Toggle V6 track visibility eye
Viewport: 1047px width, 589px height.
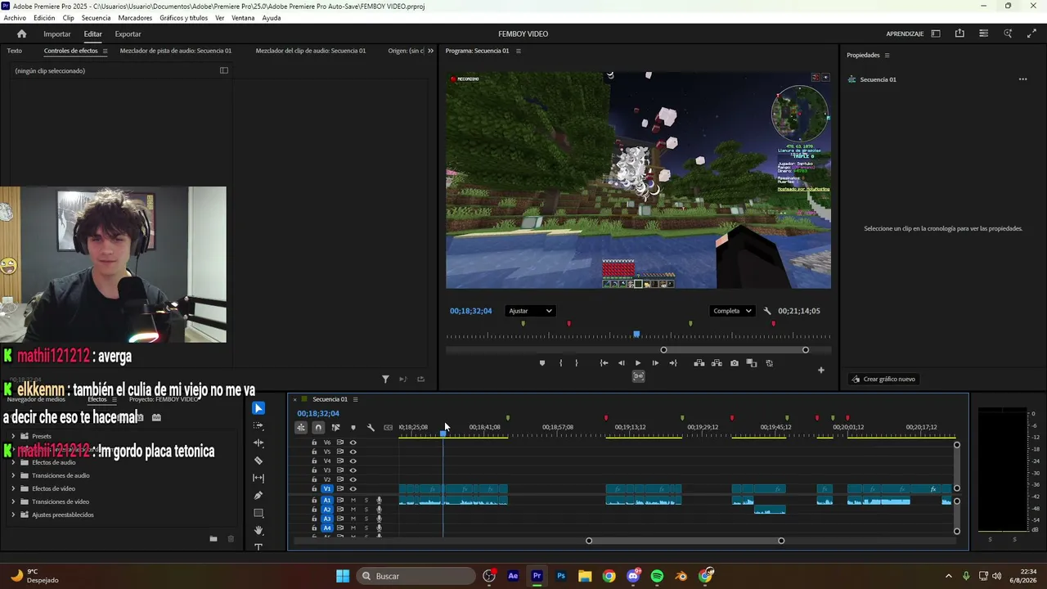[353, 443]
